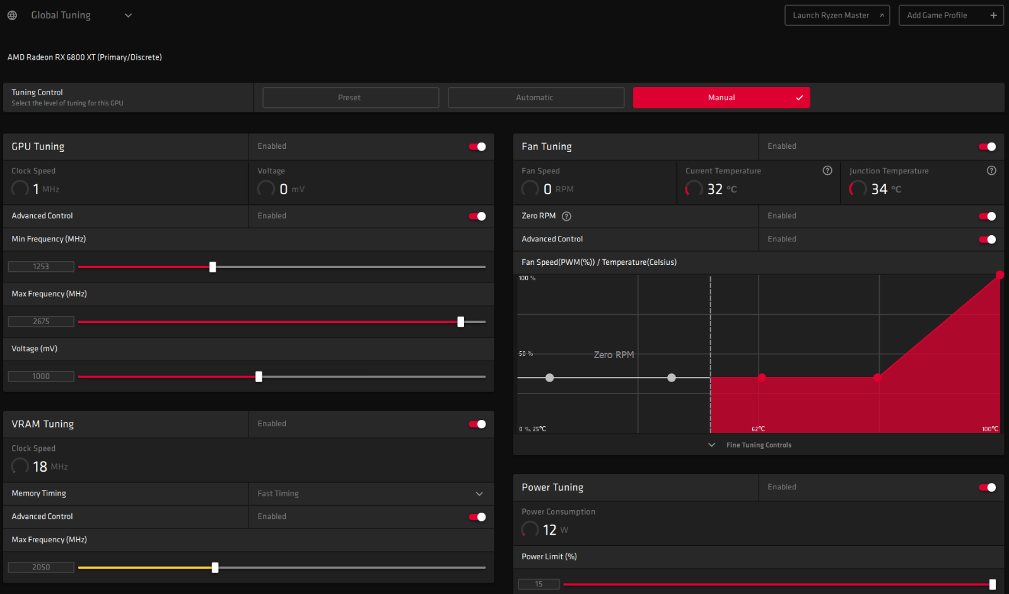Viewport: 1009px width, 594px height.
Task: Open the Global Tuning profile dropdown chevron
Action: [128, 15]
